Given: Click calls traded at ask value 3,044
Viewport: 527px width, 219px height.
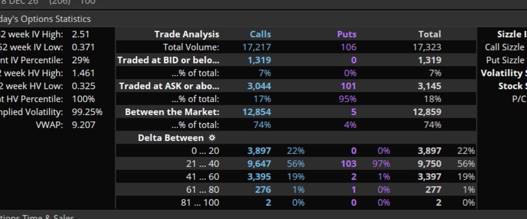Looking at the screenshot, I should pyautogui.click(x=259, y=86).
